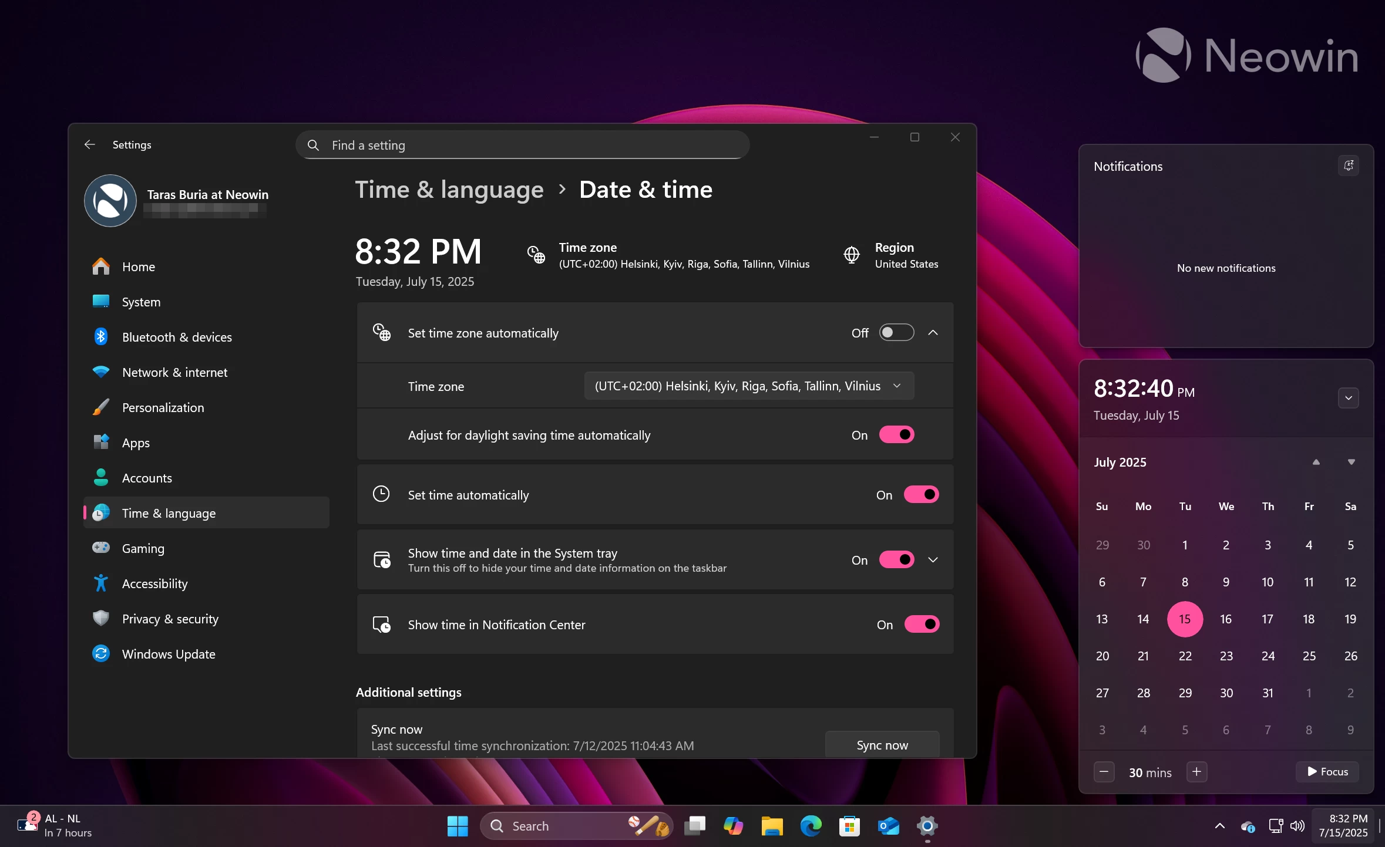Click the Set time automatically clock icon
The width and height of the screenshot is (1385, 847).
coord(381,494)
